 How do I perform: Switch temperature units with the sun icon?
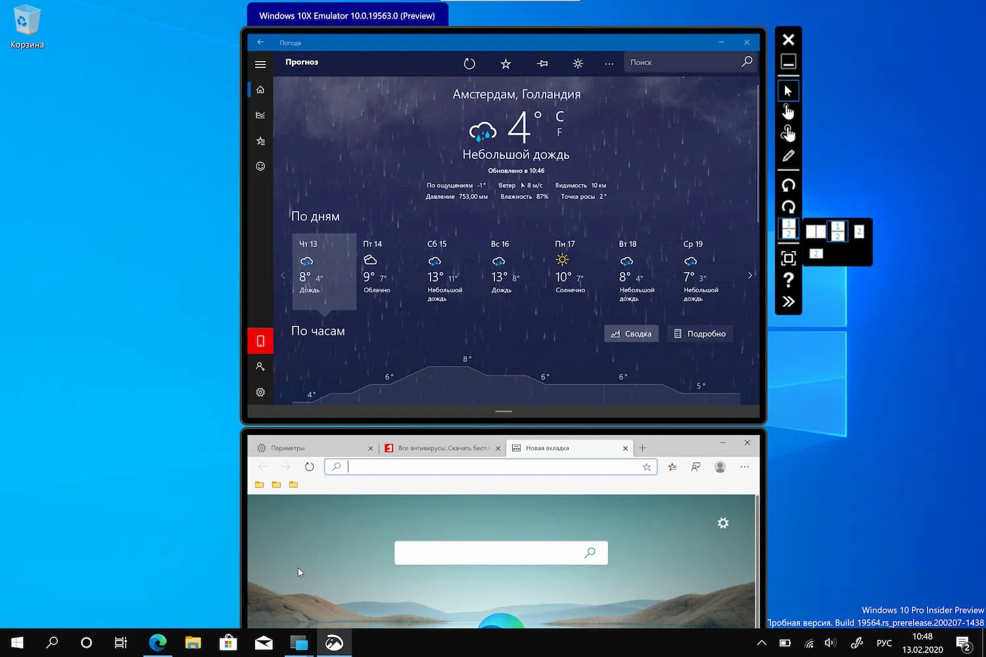[578, 63]
